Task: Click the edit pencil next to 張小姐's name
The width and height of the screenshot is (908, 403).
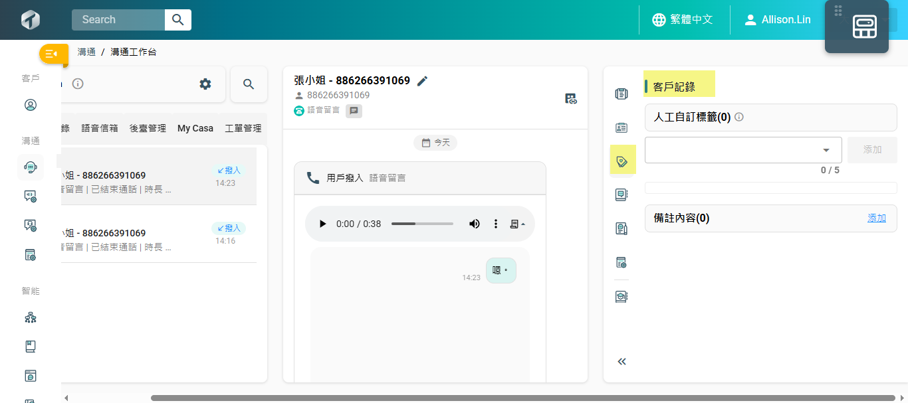Action: tap(422, 81)
